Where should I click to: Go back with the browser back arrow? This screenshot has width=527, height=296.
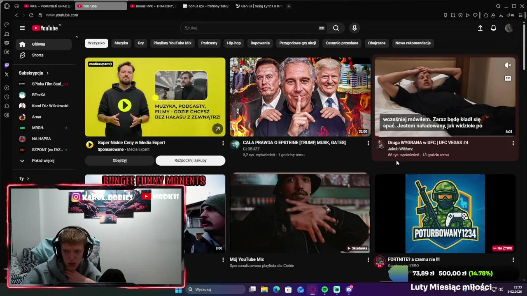pyautogui.click(x=16, y=15)
